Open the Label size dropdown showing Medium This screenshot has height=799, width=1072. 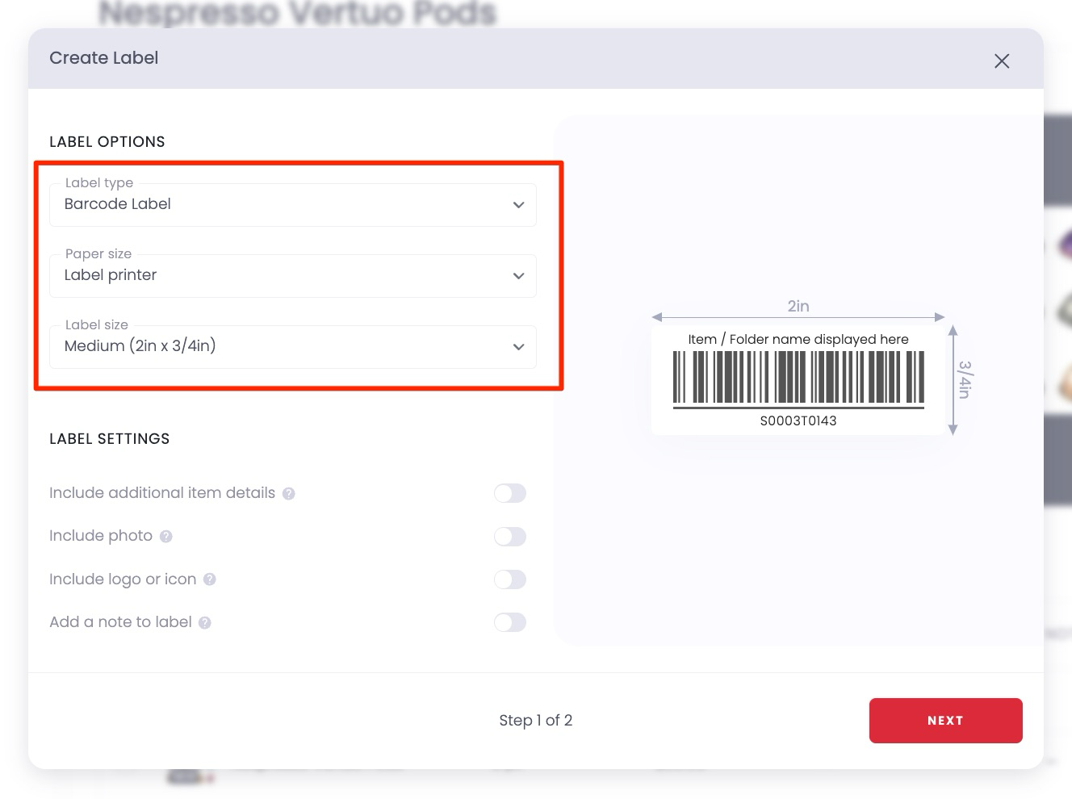pos(293,347)
